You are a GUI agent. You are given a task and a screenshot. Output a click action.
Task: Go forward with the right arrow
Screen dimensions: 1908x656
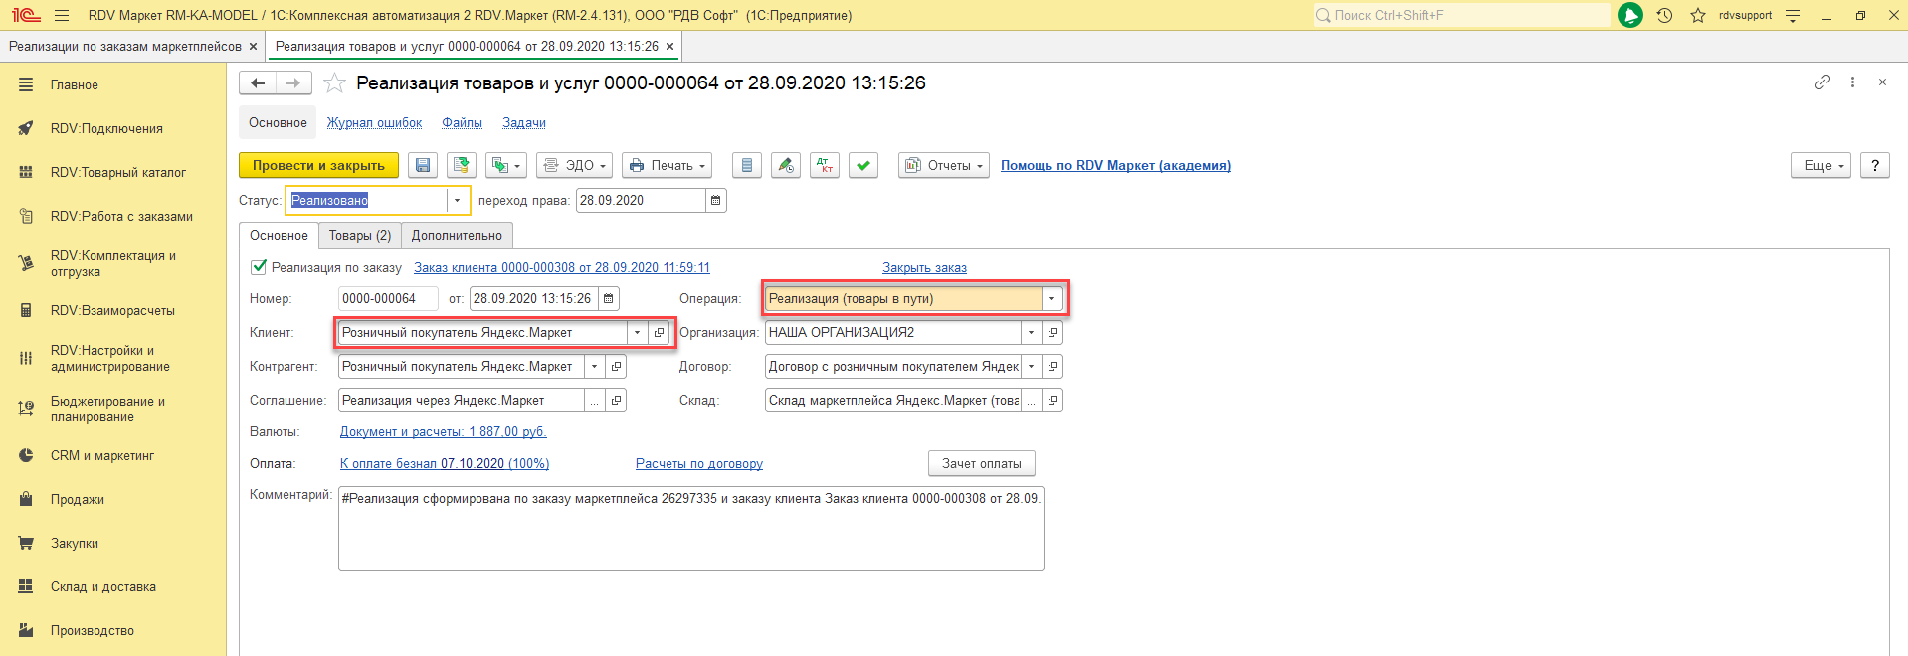click(x=293, y=82)
